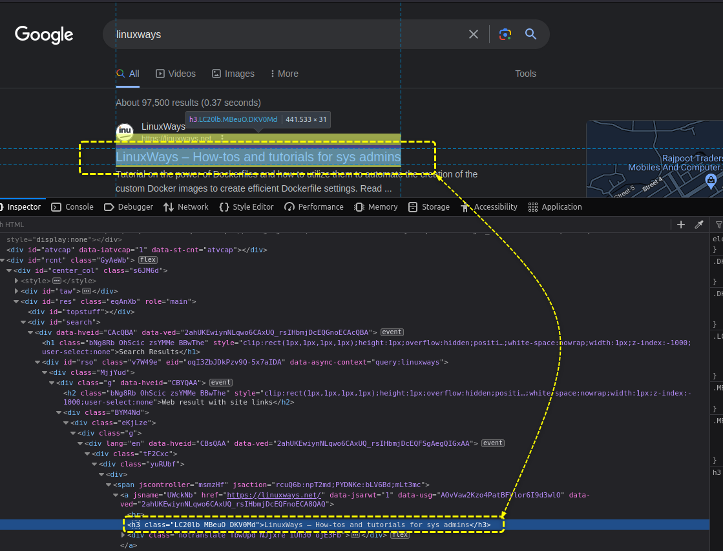Switch to the All results tab
This screenshot has width=723, height=551.
[x=128, y=74]
